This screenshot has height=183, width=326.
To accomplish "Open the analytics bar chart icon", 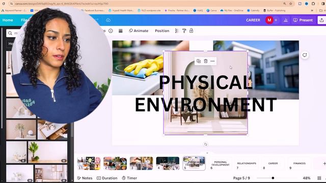I will 286,20.
